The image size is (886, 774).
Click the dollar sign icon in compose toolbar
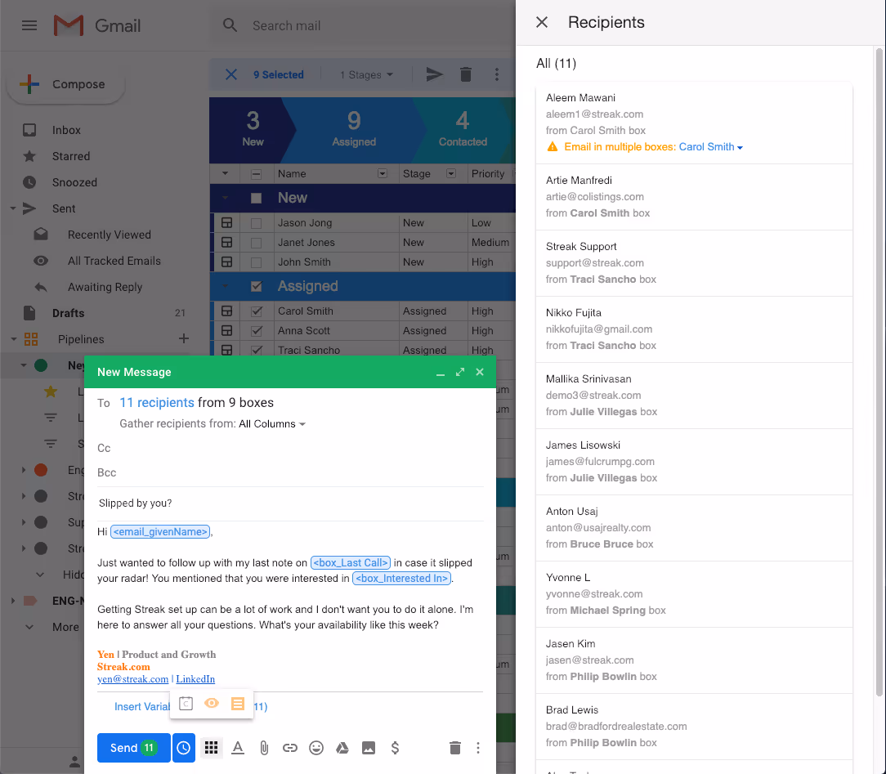pyautogui.click(x=395, y=748)
